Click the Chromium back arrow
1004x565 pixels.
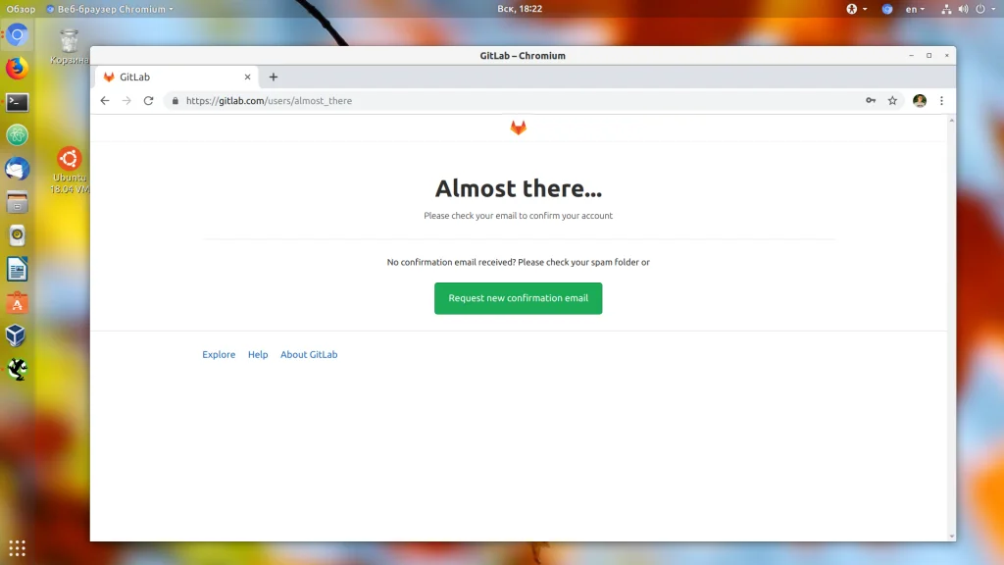point(105,101)
